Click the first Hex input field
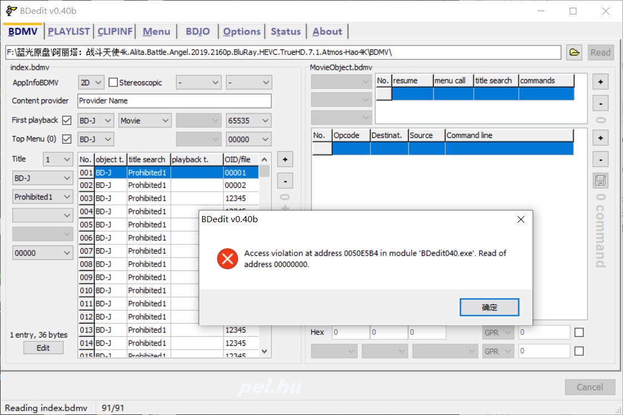The height and width of the screenshot is (415, 623). 350,332
